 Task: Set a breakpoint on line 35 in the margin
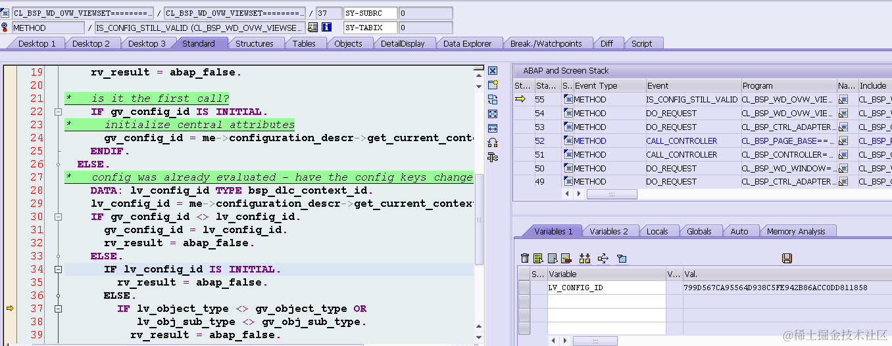[10, 282]
